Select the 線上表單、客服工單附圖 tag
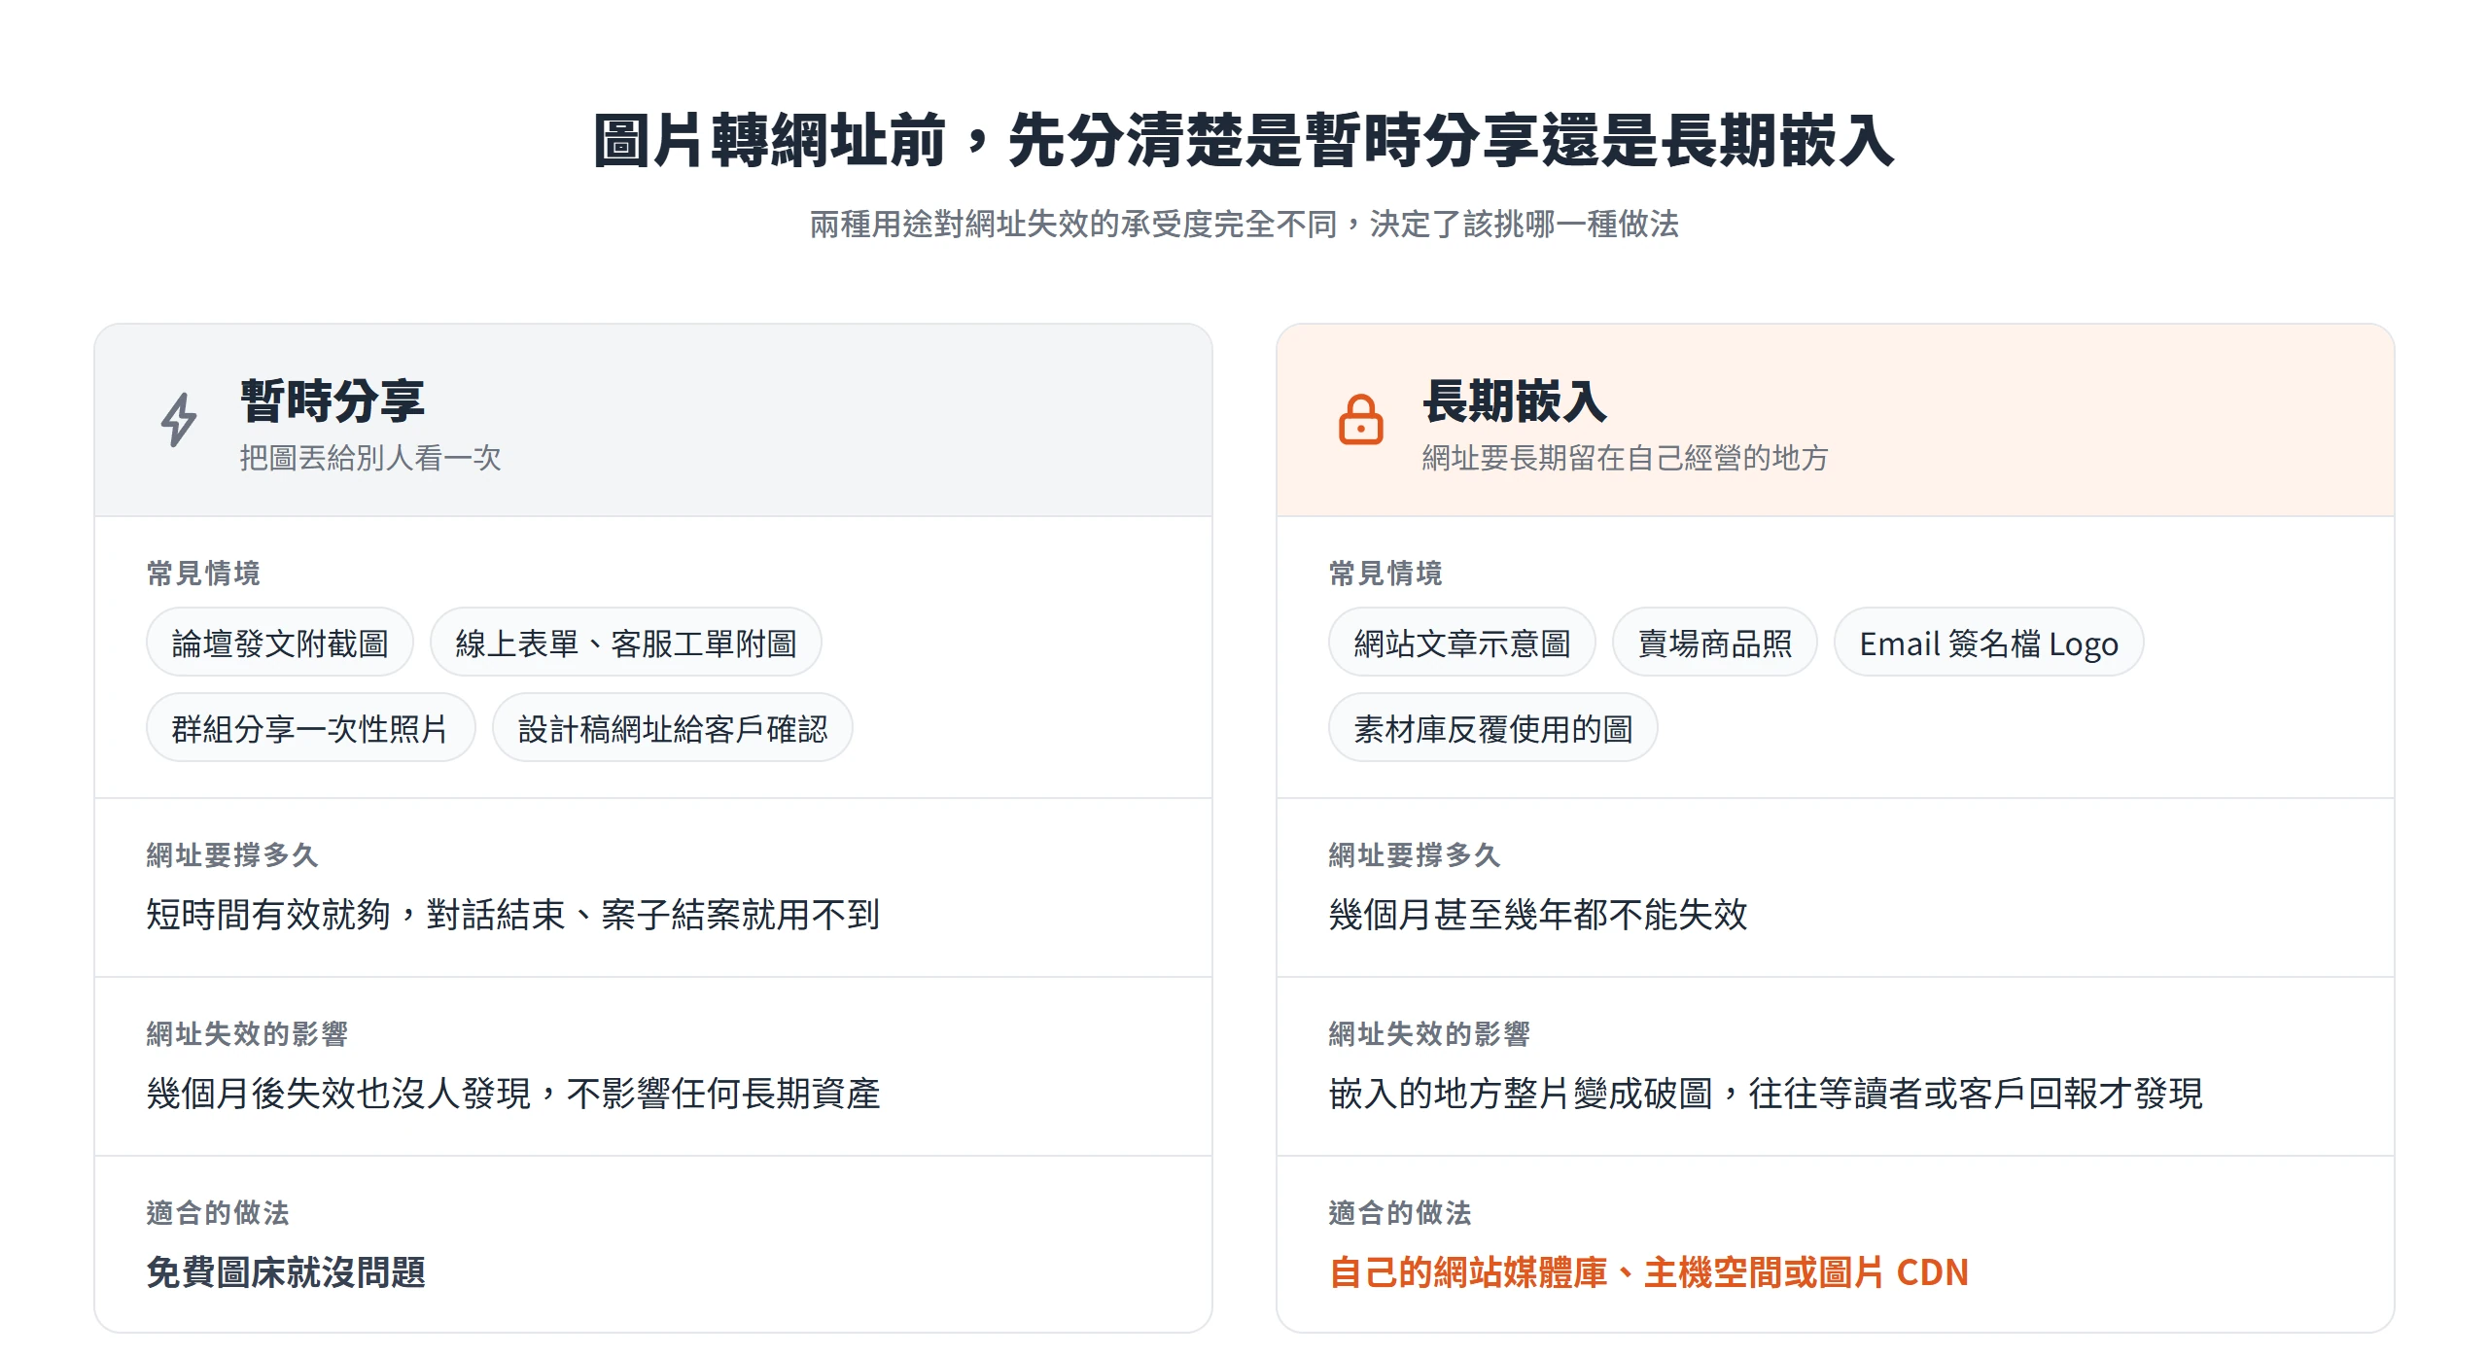The width and height of the screenshot is (2489, 1357). (626, 643)
